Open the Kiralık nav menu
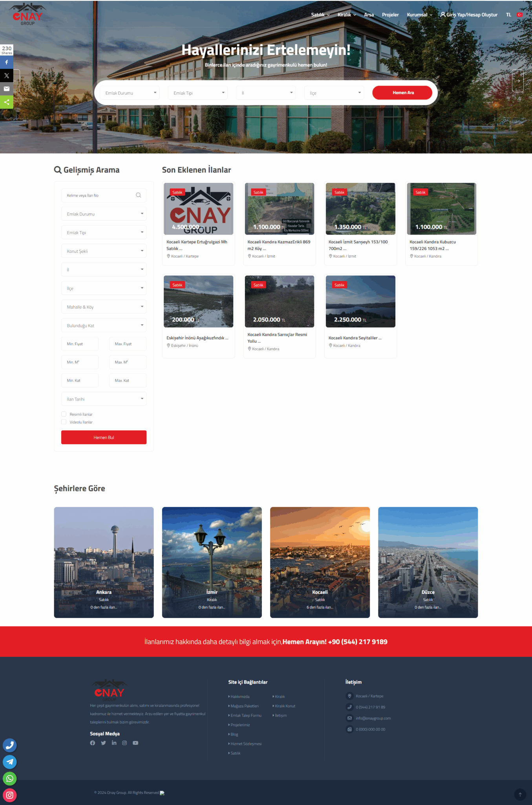Viewport: 532px width, 805px height. tap(347, 15)
